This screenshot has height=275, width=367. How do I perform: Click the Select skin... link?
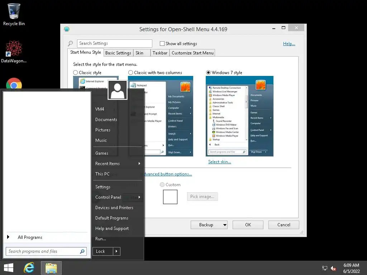click(x=220, y=162)
